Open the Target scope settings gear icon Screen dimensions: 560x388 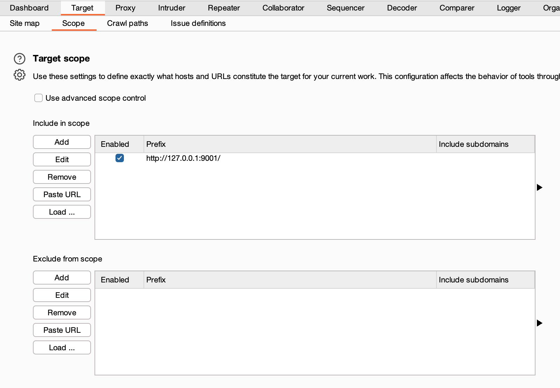tap(20, 75)
